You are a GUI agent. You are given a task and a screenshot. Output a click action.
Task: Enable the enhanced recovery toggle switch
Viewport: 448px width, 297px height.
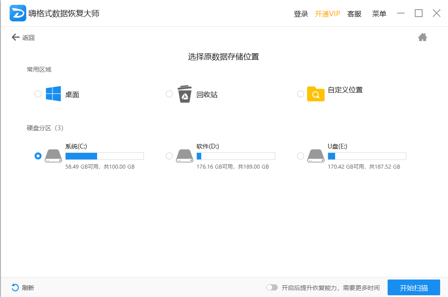[x=272, y=287]
